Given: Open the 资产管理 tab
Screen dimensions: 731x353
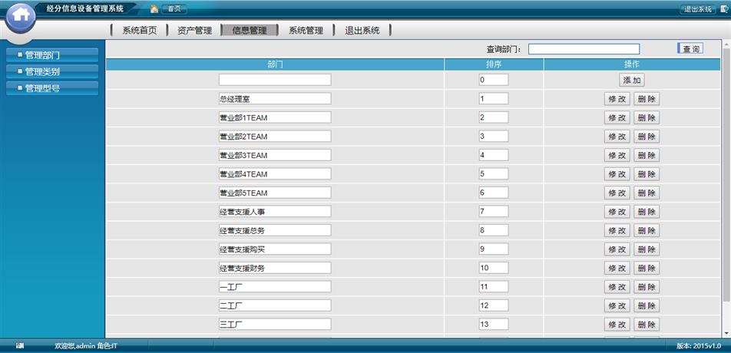Looking at the screenshot, I should 195,31.
